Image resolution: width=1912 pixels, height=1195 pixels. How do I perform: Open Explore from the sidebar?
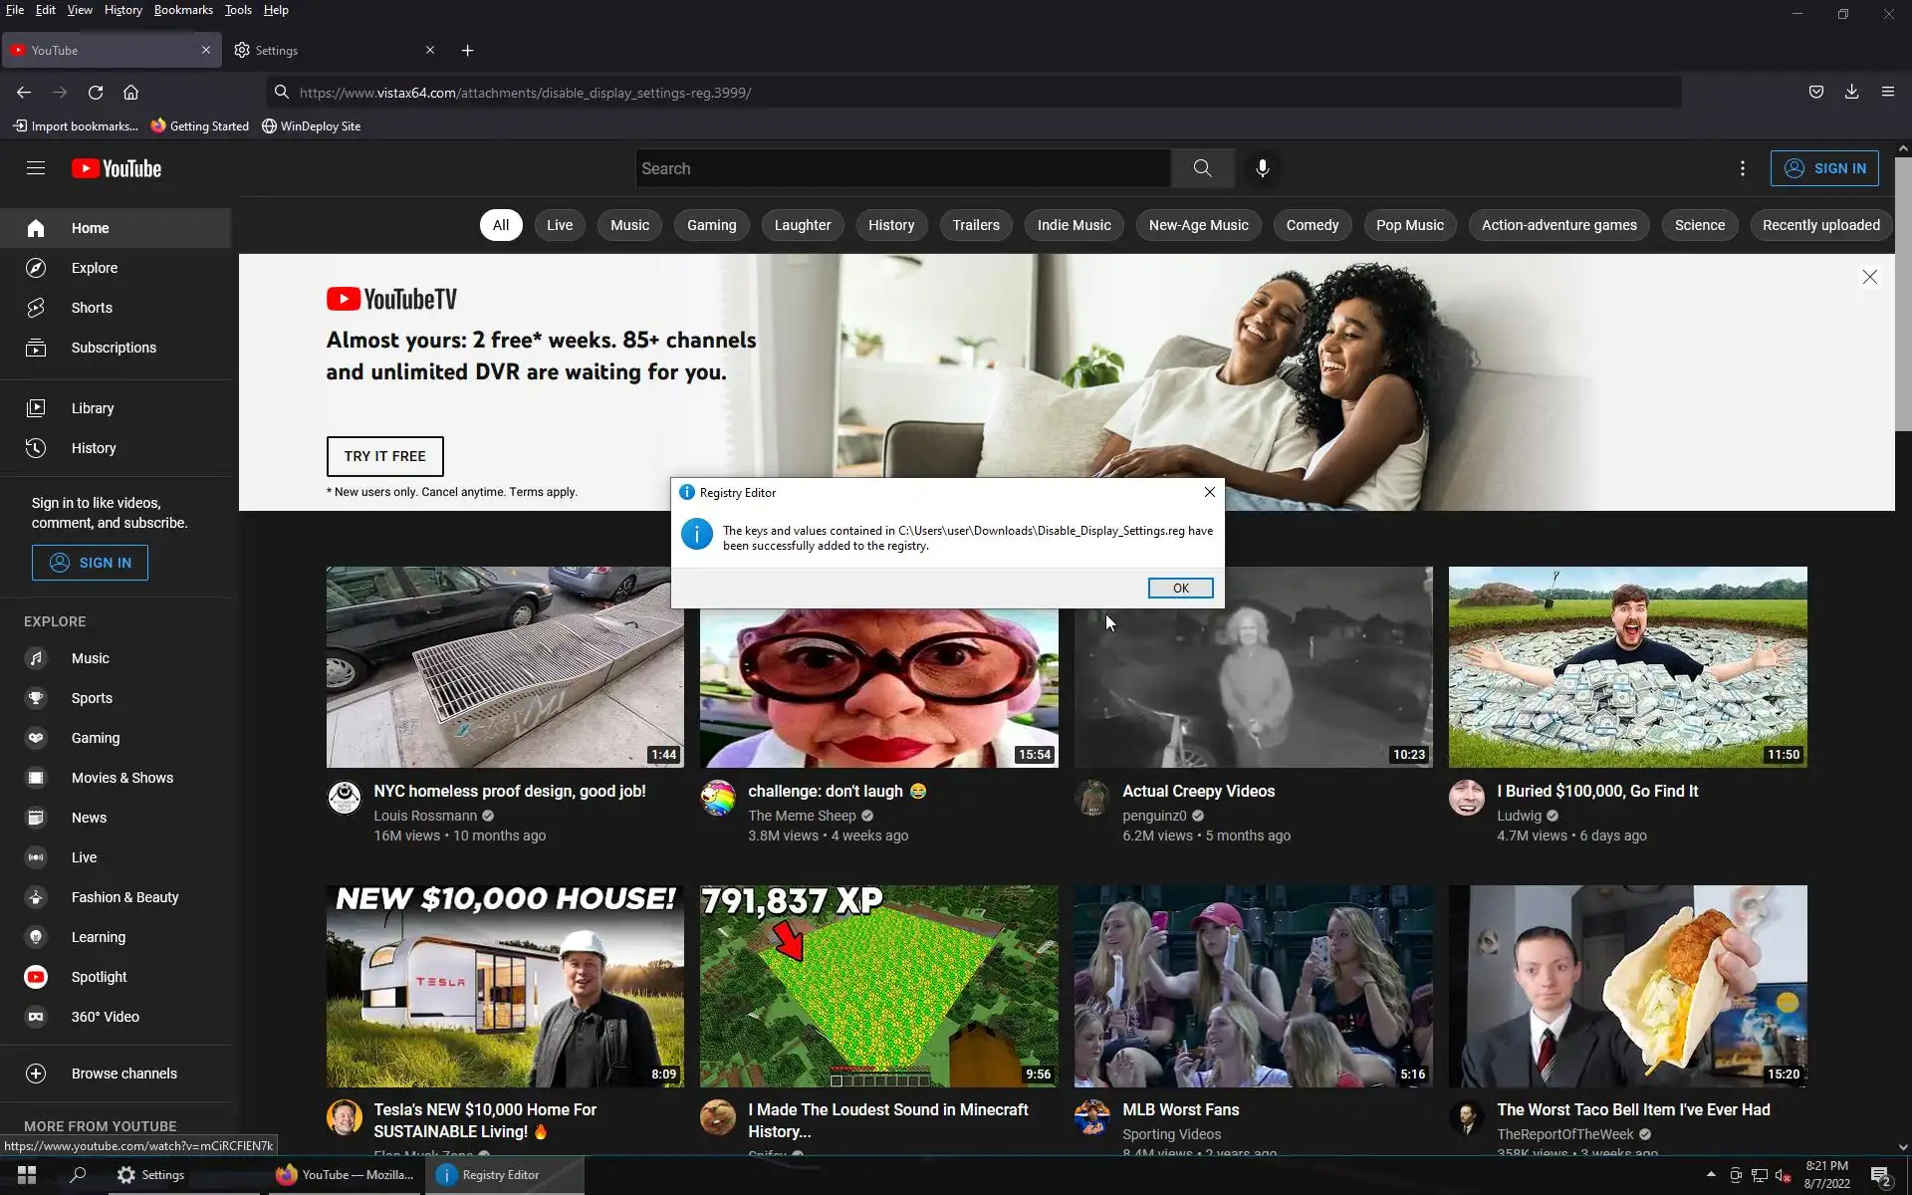(x=95, y=268)
